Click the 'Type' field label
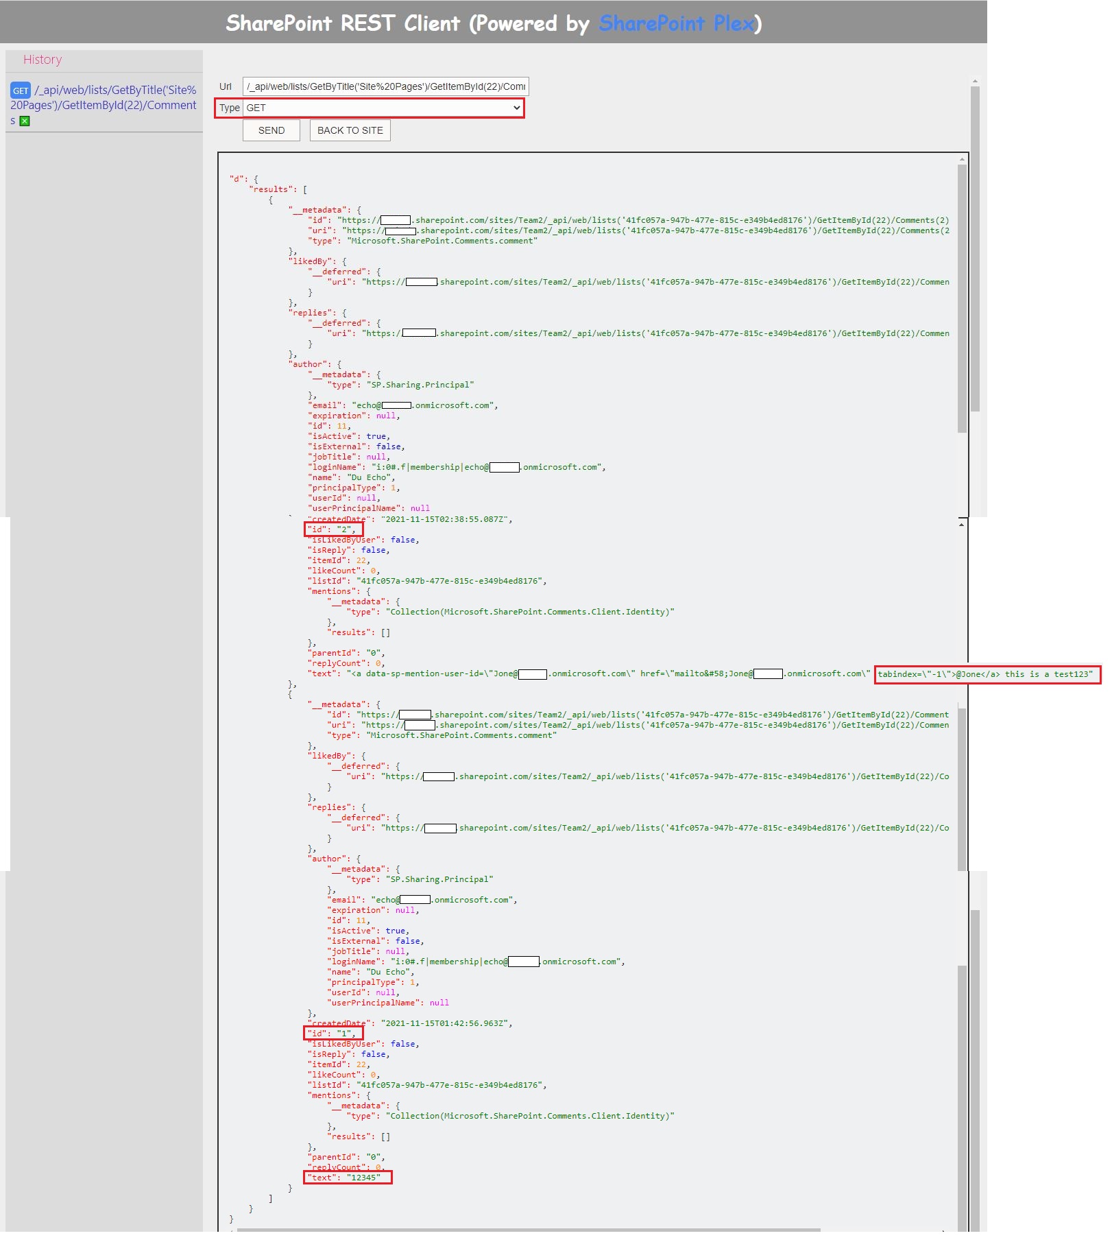 click(230, 108)
